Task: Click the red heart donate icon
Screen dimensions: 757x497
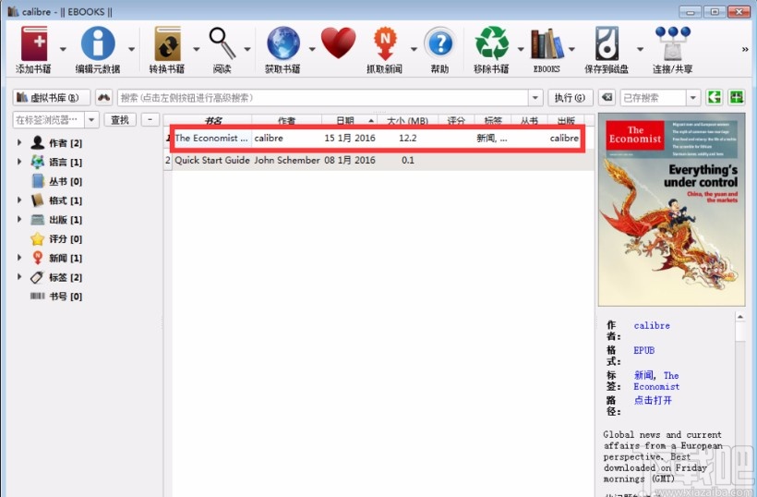Action: (x=339, y=43)
